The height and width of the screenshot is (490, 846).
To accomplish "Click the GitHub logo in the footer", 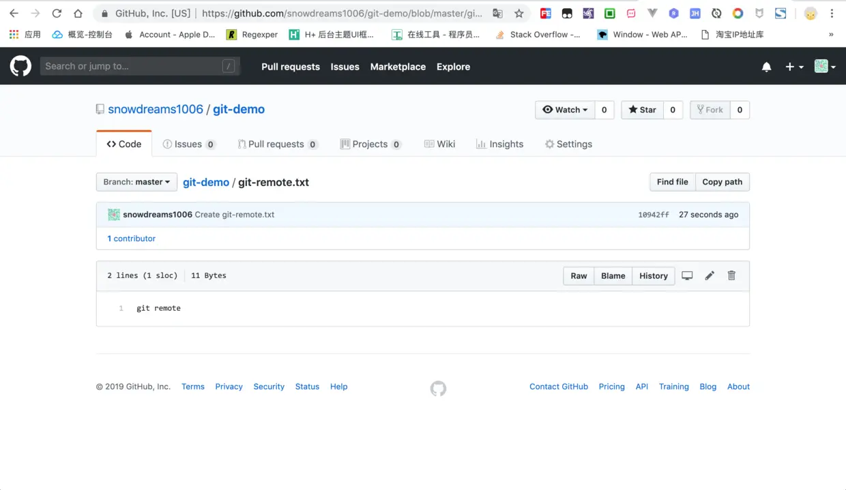I will [x=437, y=388].
